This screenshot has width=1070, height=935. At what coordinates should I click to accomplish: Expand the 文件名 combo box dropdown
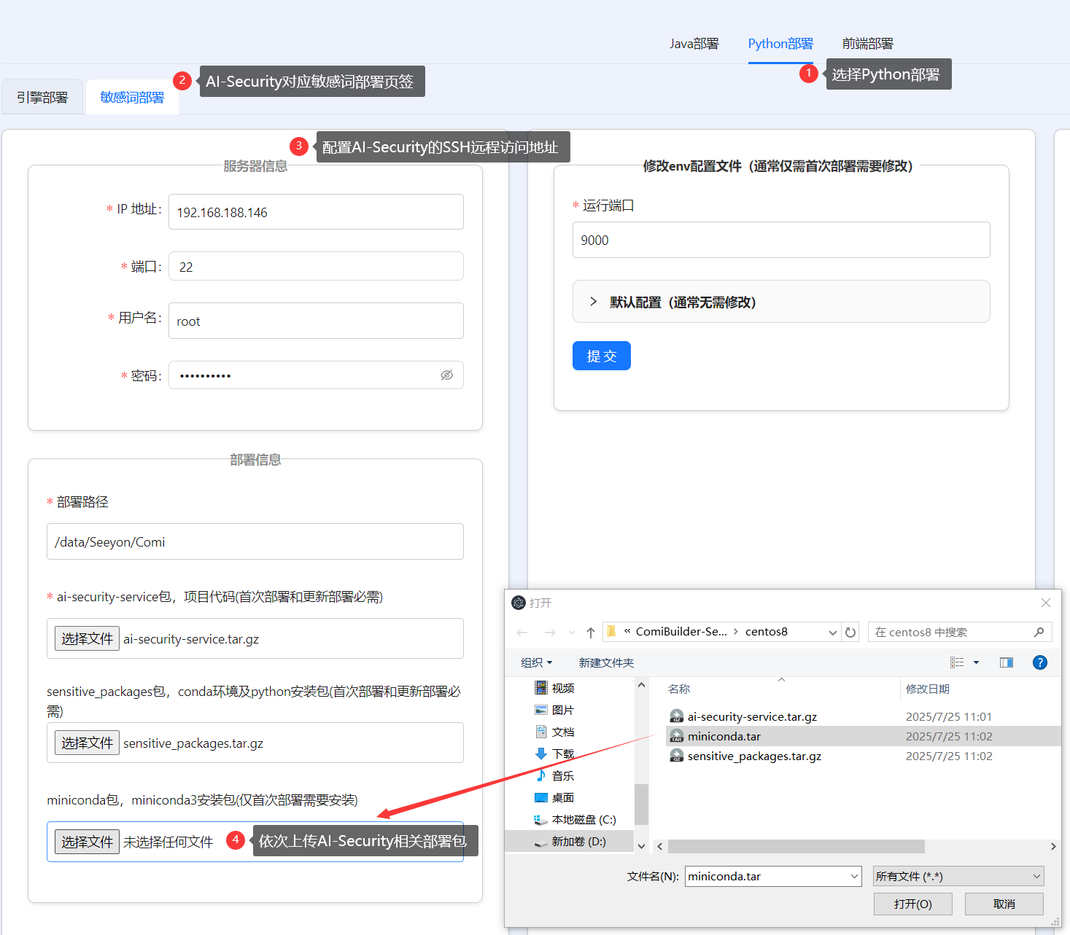[x=855, y=877]
